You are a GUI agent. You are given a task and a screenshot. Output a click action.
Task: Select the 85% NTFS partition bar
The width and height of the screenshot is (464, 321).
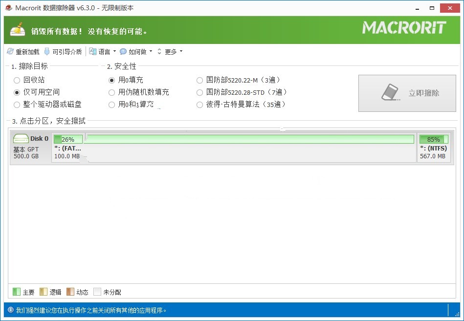click(434, 139)
